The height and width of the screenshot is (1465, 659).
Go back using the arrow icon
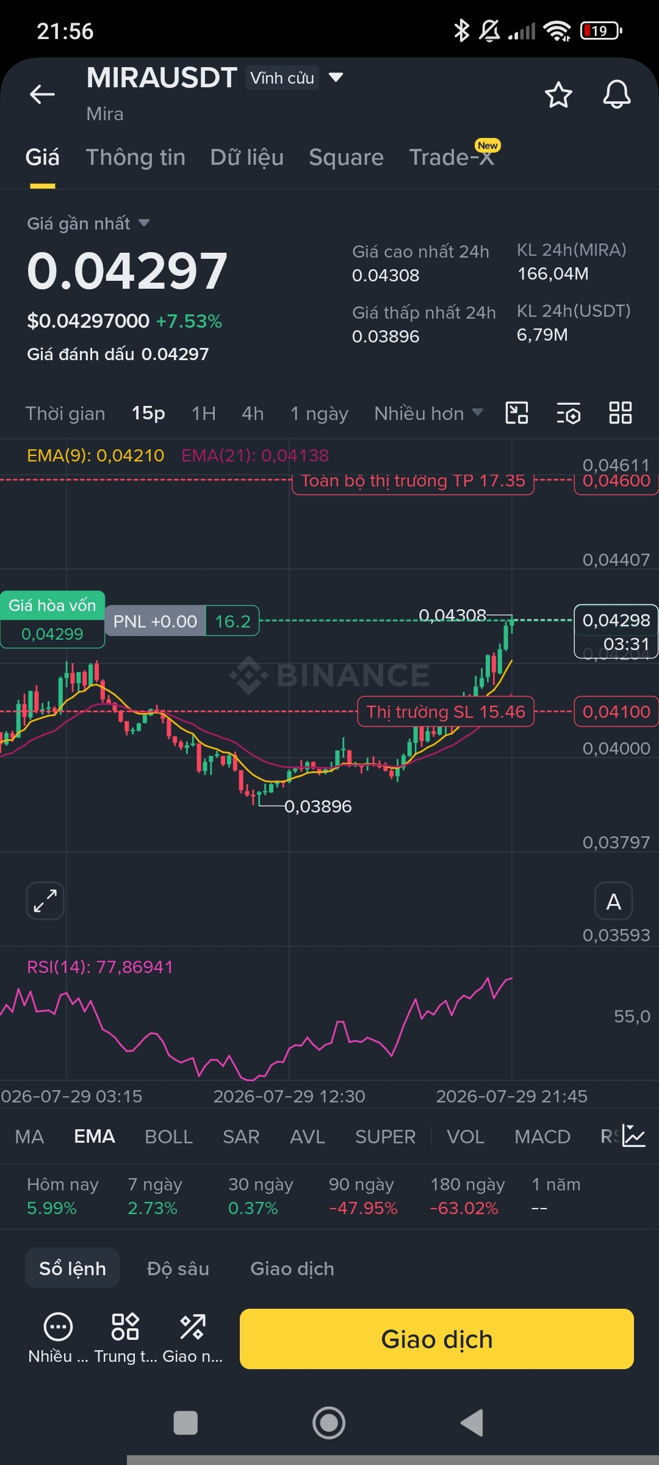click(x=42, y=94)
